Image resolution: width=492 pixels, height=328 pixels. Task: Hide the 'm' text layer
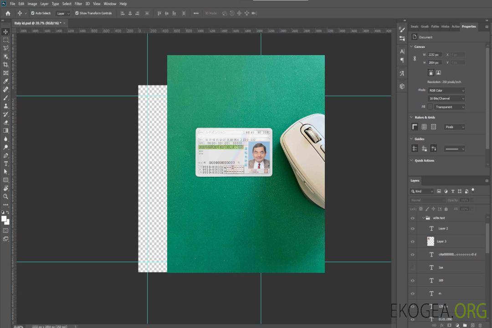(413, 294)
